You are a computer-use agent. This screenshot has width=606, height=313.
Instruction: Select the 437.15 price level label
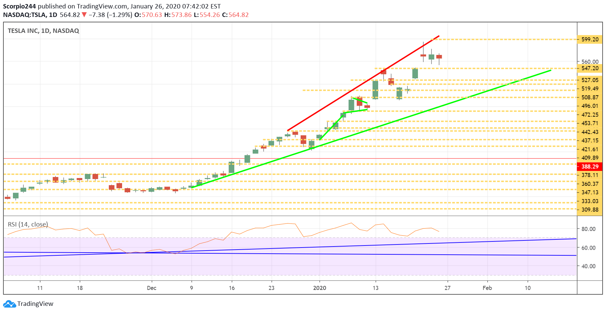[590, 140]
